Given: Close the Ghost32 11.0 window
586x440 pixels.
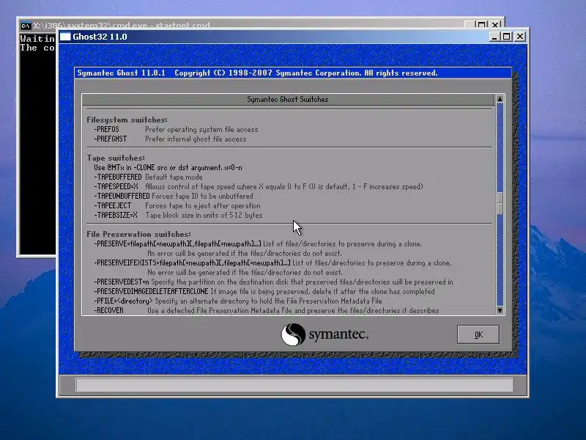Looking at the screenshot, I should click(520, 37).
